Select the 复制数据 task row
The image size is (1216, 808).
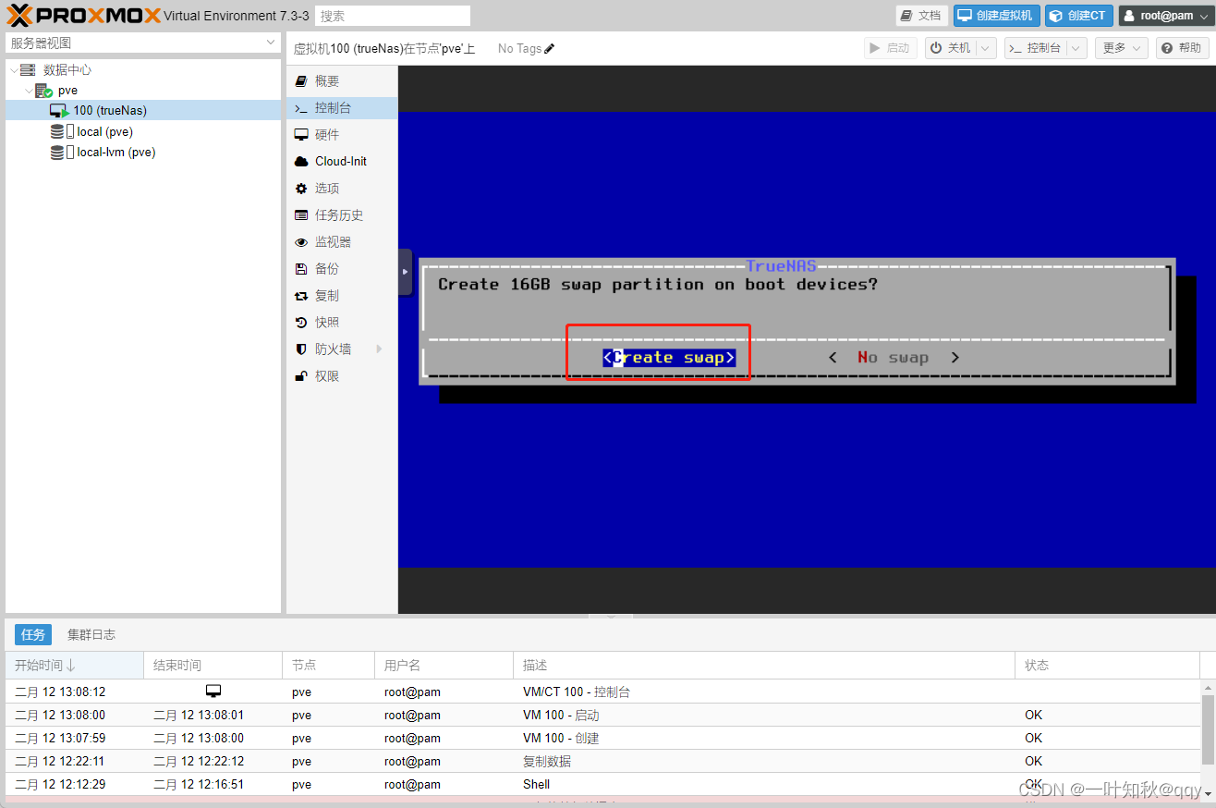tap(602, 761)
